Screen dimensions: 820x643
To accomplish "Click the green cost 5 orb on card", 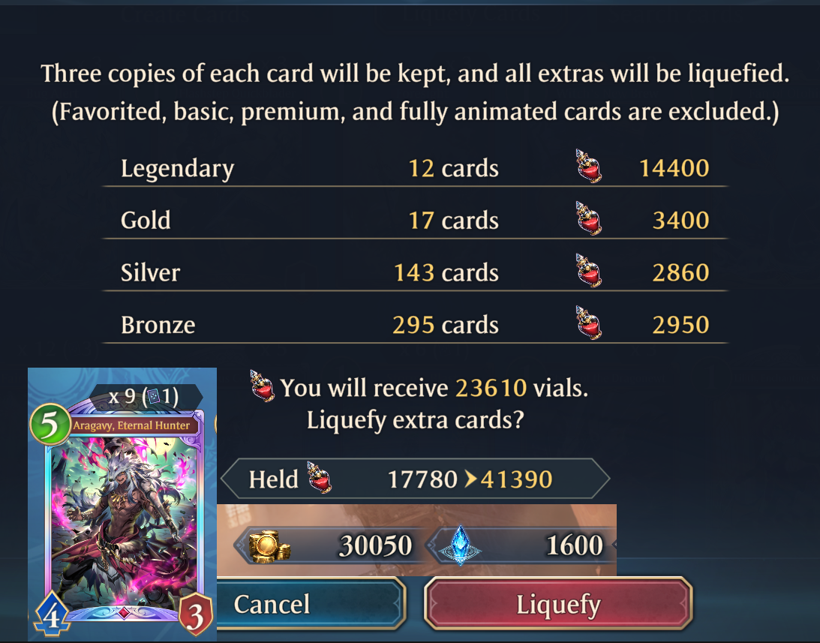I will pos(50,424).
